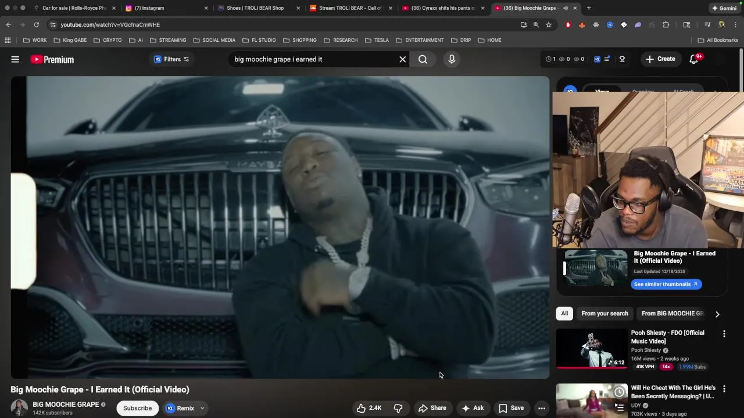
Task: Switch to the Instagram tab
Action: click(166, 8)
